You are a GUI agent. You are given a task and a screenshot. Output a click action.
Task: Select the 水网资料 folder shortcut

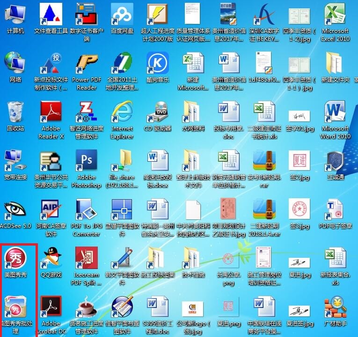coord(193,112)
